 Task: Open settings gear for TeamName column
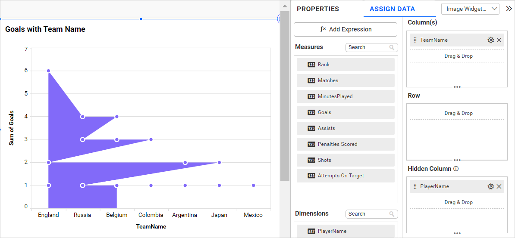[x=490, y=40]
